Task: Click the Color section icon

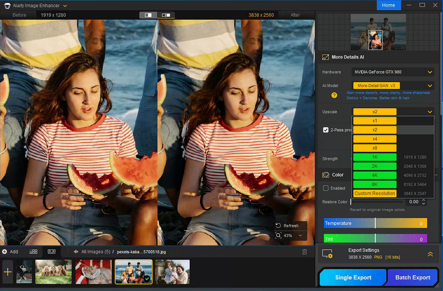Action: coord(326,175)
